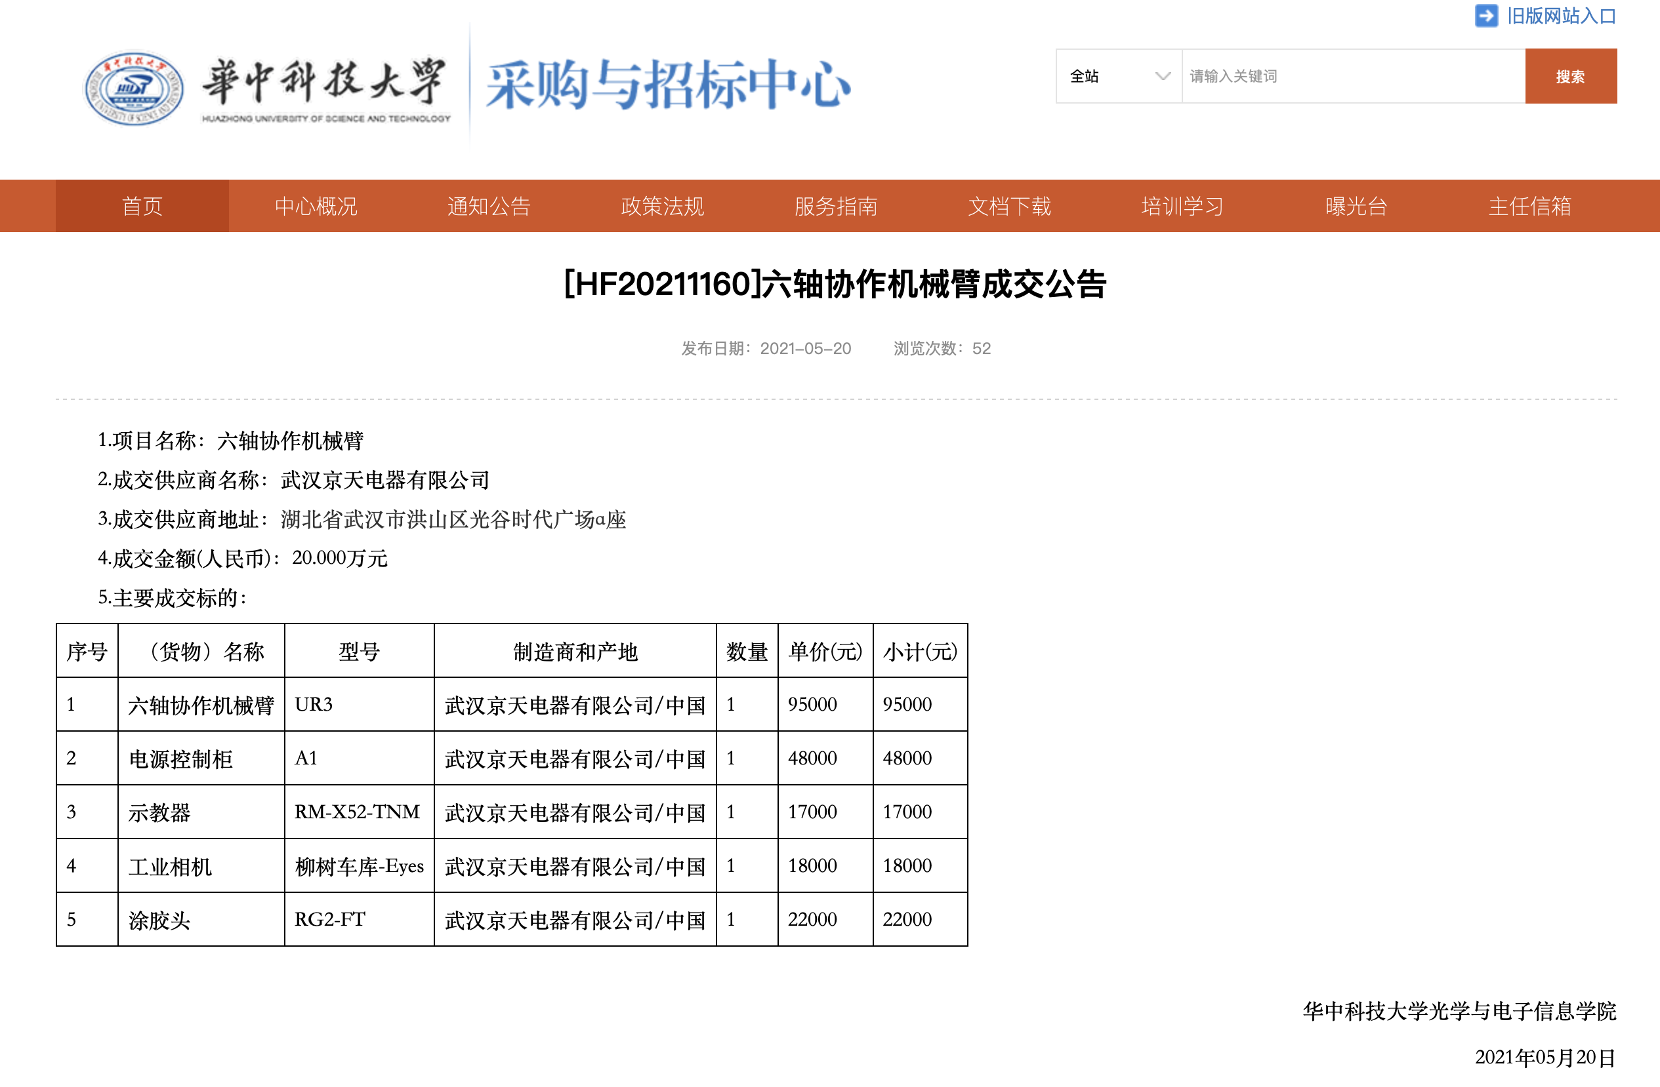Click the 数量 table header
Image resolution: width=1660 pixels, height=1087 pixels.
point(747,651)
